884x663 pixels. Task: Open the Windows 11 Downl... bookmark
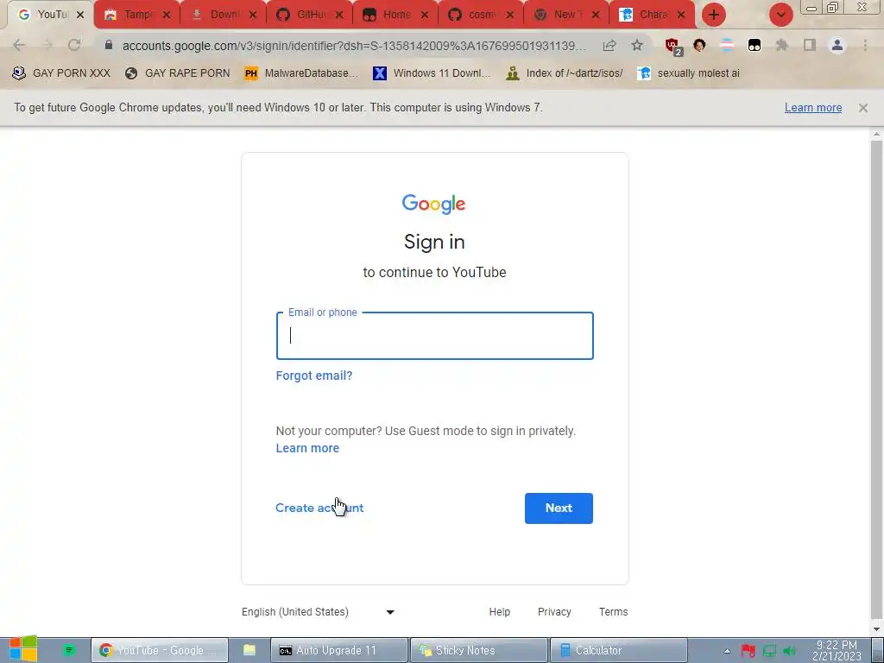pos(432,73)
